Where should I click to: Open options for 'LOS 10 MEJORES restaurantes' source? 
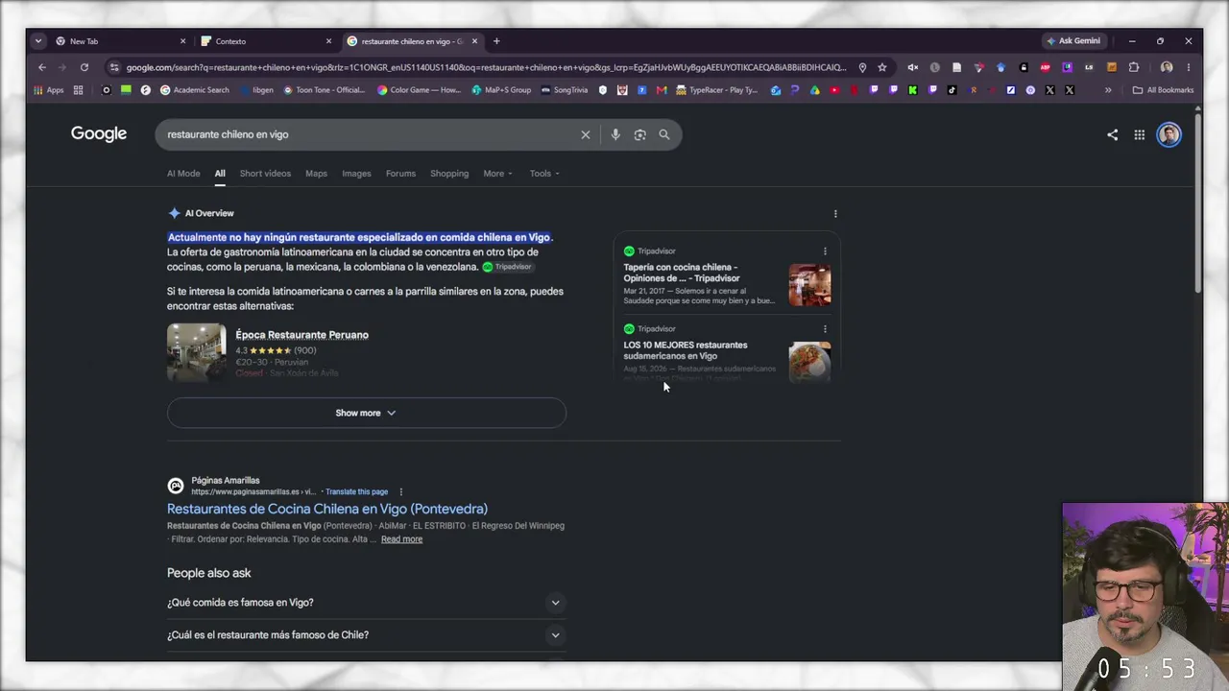click(825, 329)
